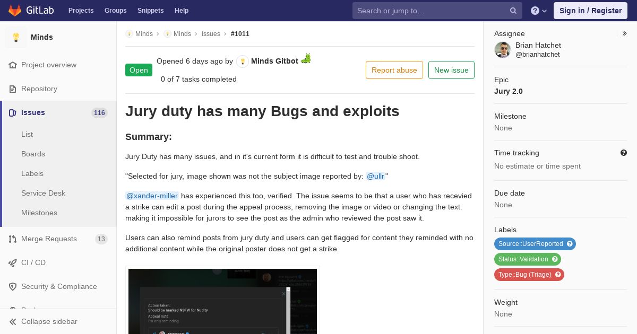Collapse the right sidebar with the double arrow
Viewport: 637px width, 334px height.
click(625, 33)
